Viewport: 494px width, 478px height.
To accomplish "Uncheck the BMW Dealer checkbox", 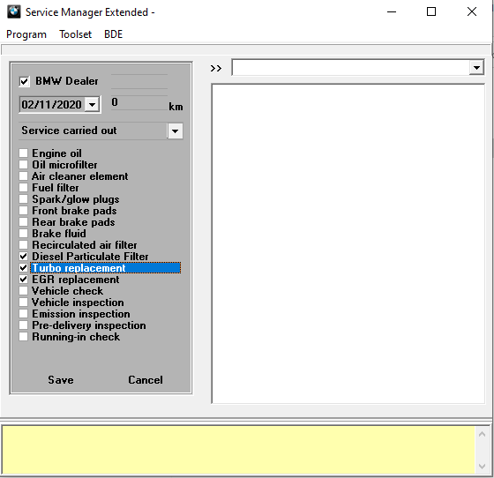I will coord(25,81).
